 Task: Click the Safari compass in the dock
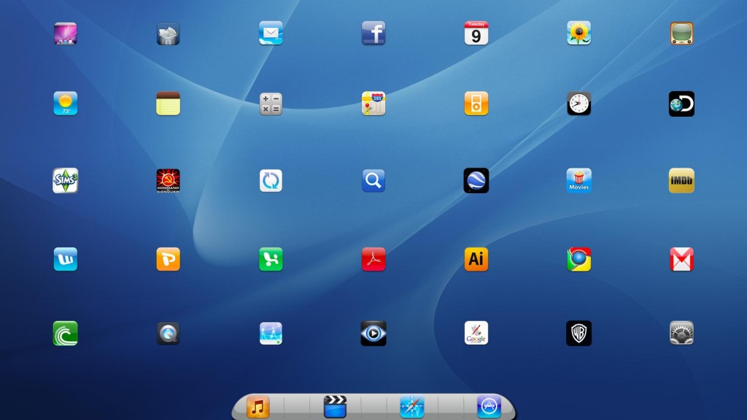pyautogui.click(x=411, y=407)
